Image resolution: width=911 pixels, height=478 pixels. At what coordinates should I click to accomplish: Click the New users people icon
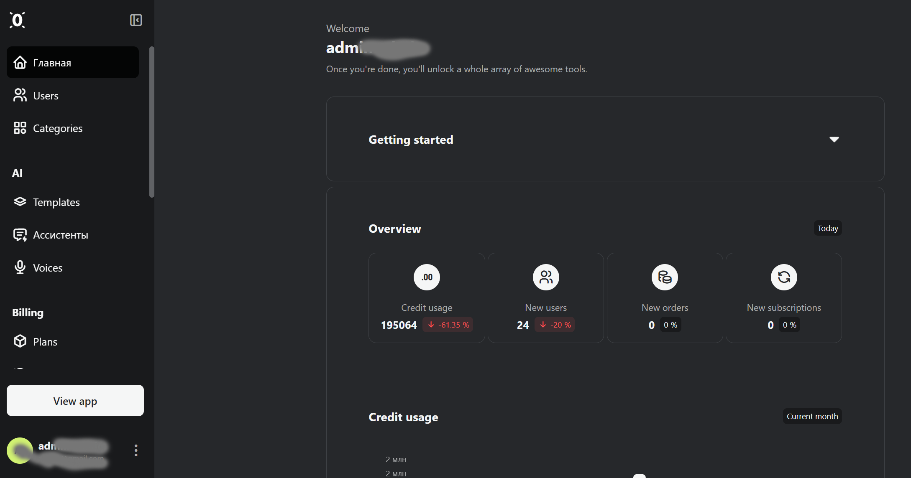546,277
